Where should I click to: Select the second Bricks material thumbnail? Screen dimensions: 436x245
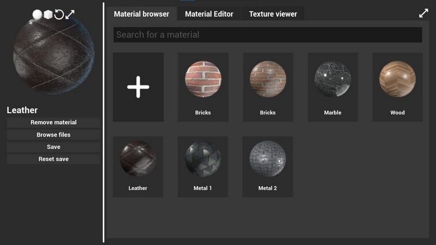[x=268, y=79]
